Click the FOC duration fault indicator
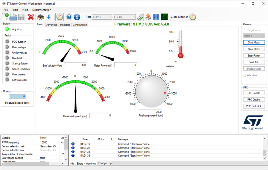The width and height of the screenshot is (268, 170). 7,42
